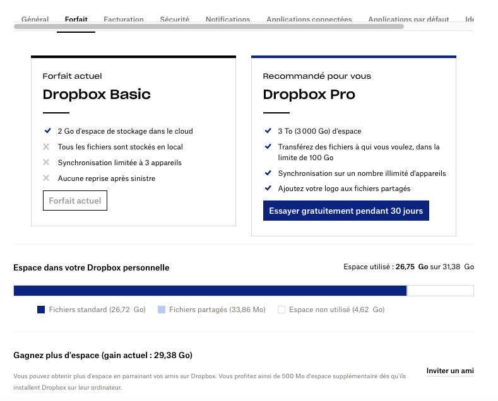Screen dimensions: 498x401
Task: Click the checkmark beside Transférez des fichiers
Action: 268,146
